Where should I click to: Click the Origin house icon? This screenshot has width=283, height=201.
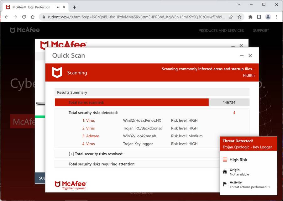[x=225, y=172]
